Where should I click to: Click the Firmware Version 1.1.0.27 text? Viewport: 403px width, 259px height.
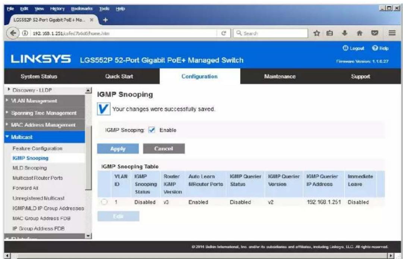[x=362, y=61]
